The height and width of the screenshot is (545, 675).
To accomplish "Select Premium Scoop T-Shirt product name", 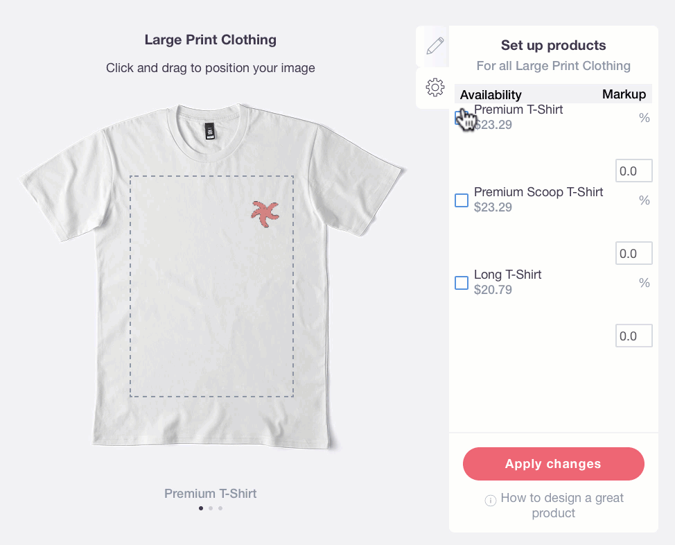I will pyautogui.click(x=538, y=192).
